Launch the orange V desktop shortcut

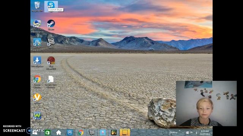click(37, 99)
